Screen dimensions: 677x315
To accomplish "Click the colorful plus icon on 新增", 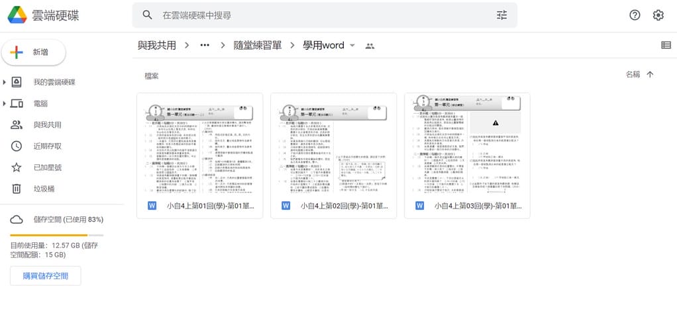I will click(x=17, y=53).
